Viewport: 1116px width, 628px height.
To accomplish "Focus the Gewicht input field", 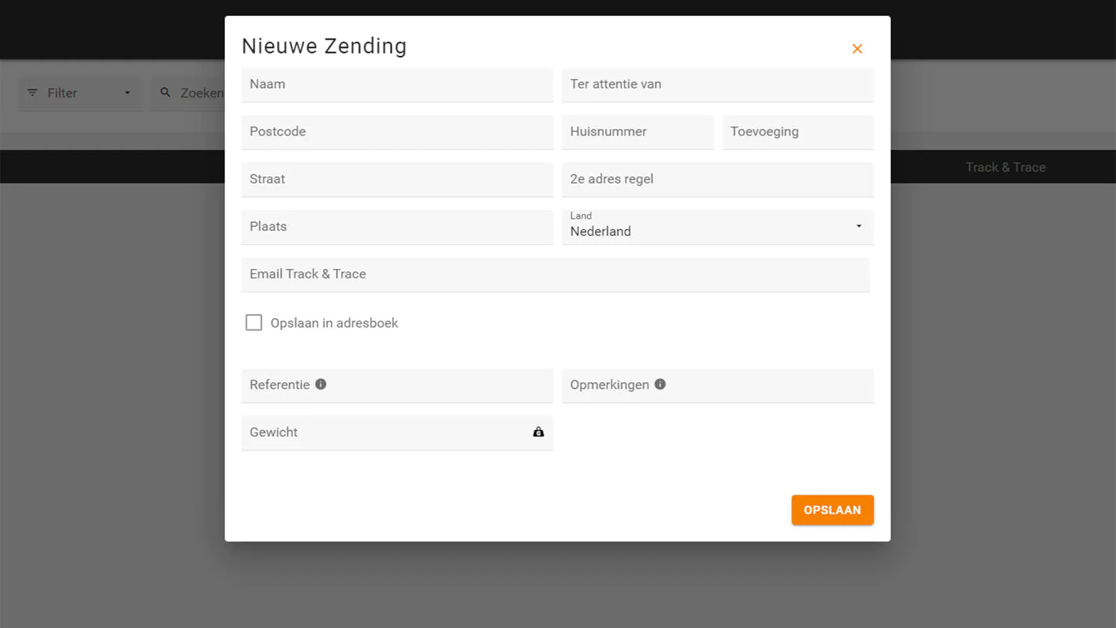I will 397,433.
